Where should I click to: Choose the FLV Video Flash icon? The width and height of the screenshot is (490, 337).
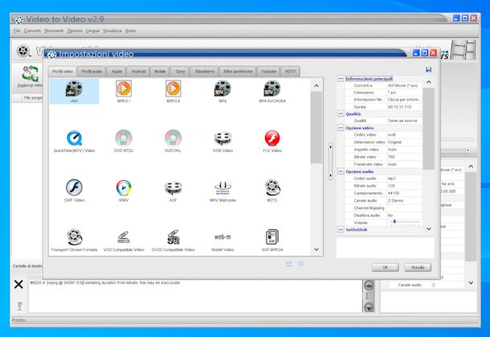(272, 141)
